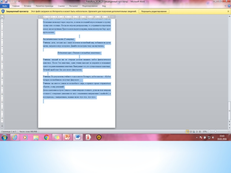Click the italic game title line in document
Viewport: 231px width, 173px height.
click(x=79, y=53)
